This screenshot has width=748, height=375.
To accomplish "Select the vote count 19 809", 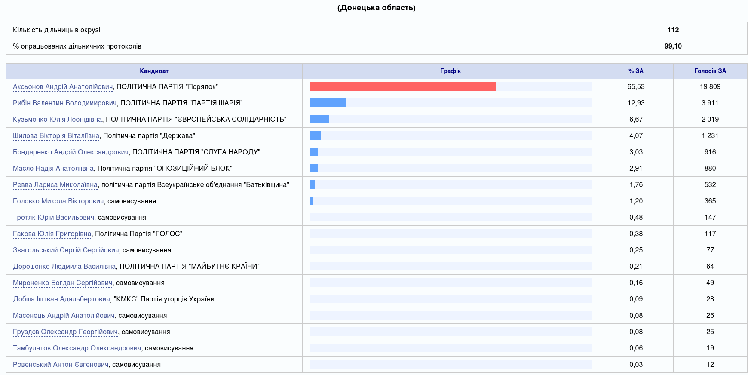I will (710, 86).
